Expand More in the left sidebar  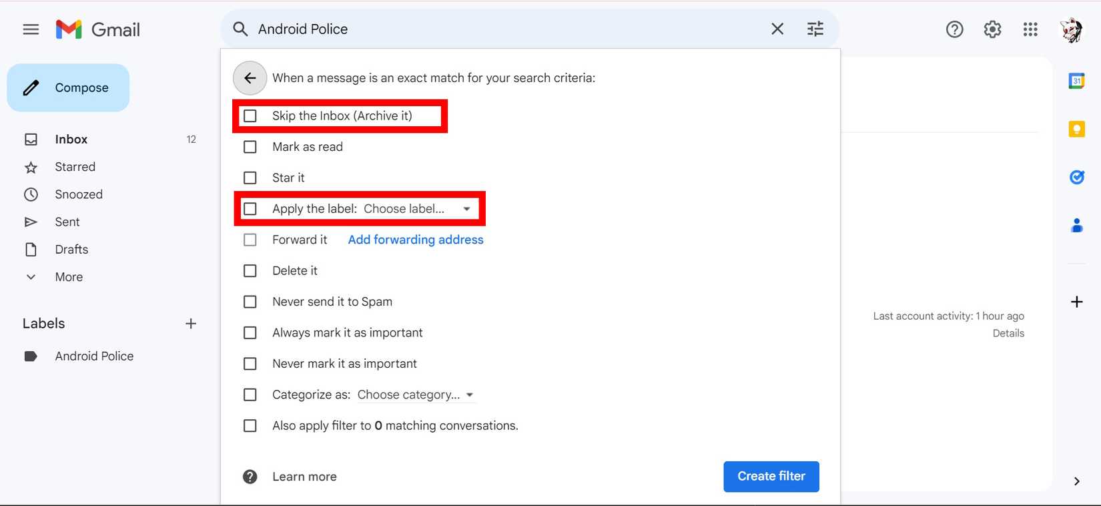pos(69,277)
